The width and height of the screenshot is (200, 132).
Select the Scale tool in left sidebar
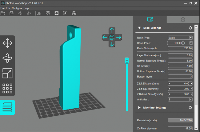click(x=7, y=73)
